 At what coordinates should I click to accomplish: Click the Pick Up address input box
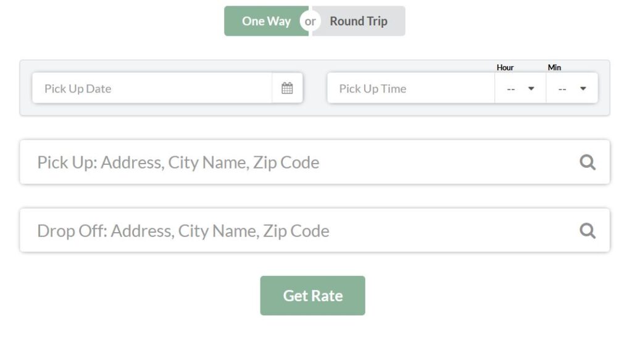(296, 162)
